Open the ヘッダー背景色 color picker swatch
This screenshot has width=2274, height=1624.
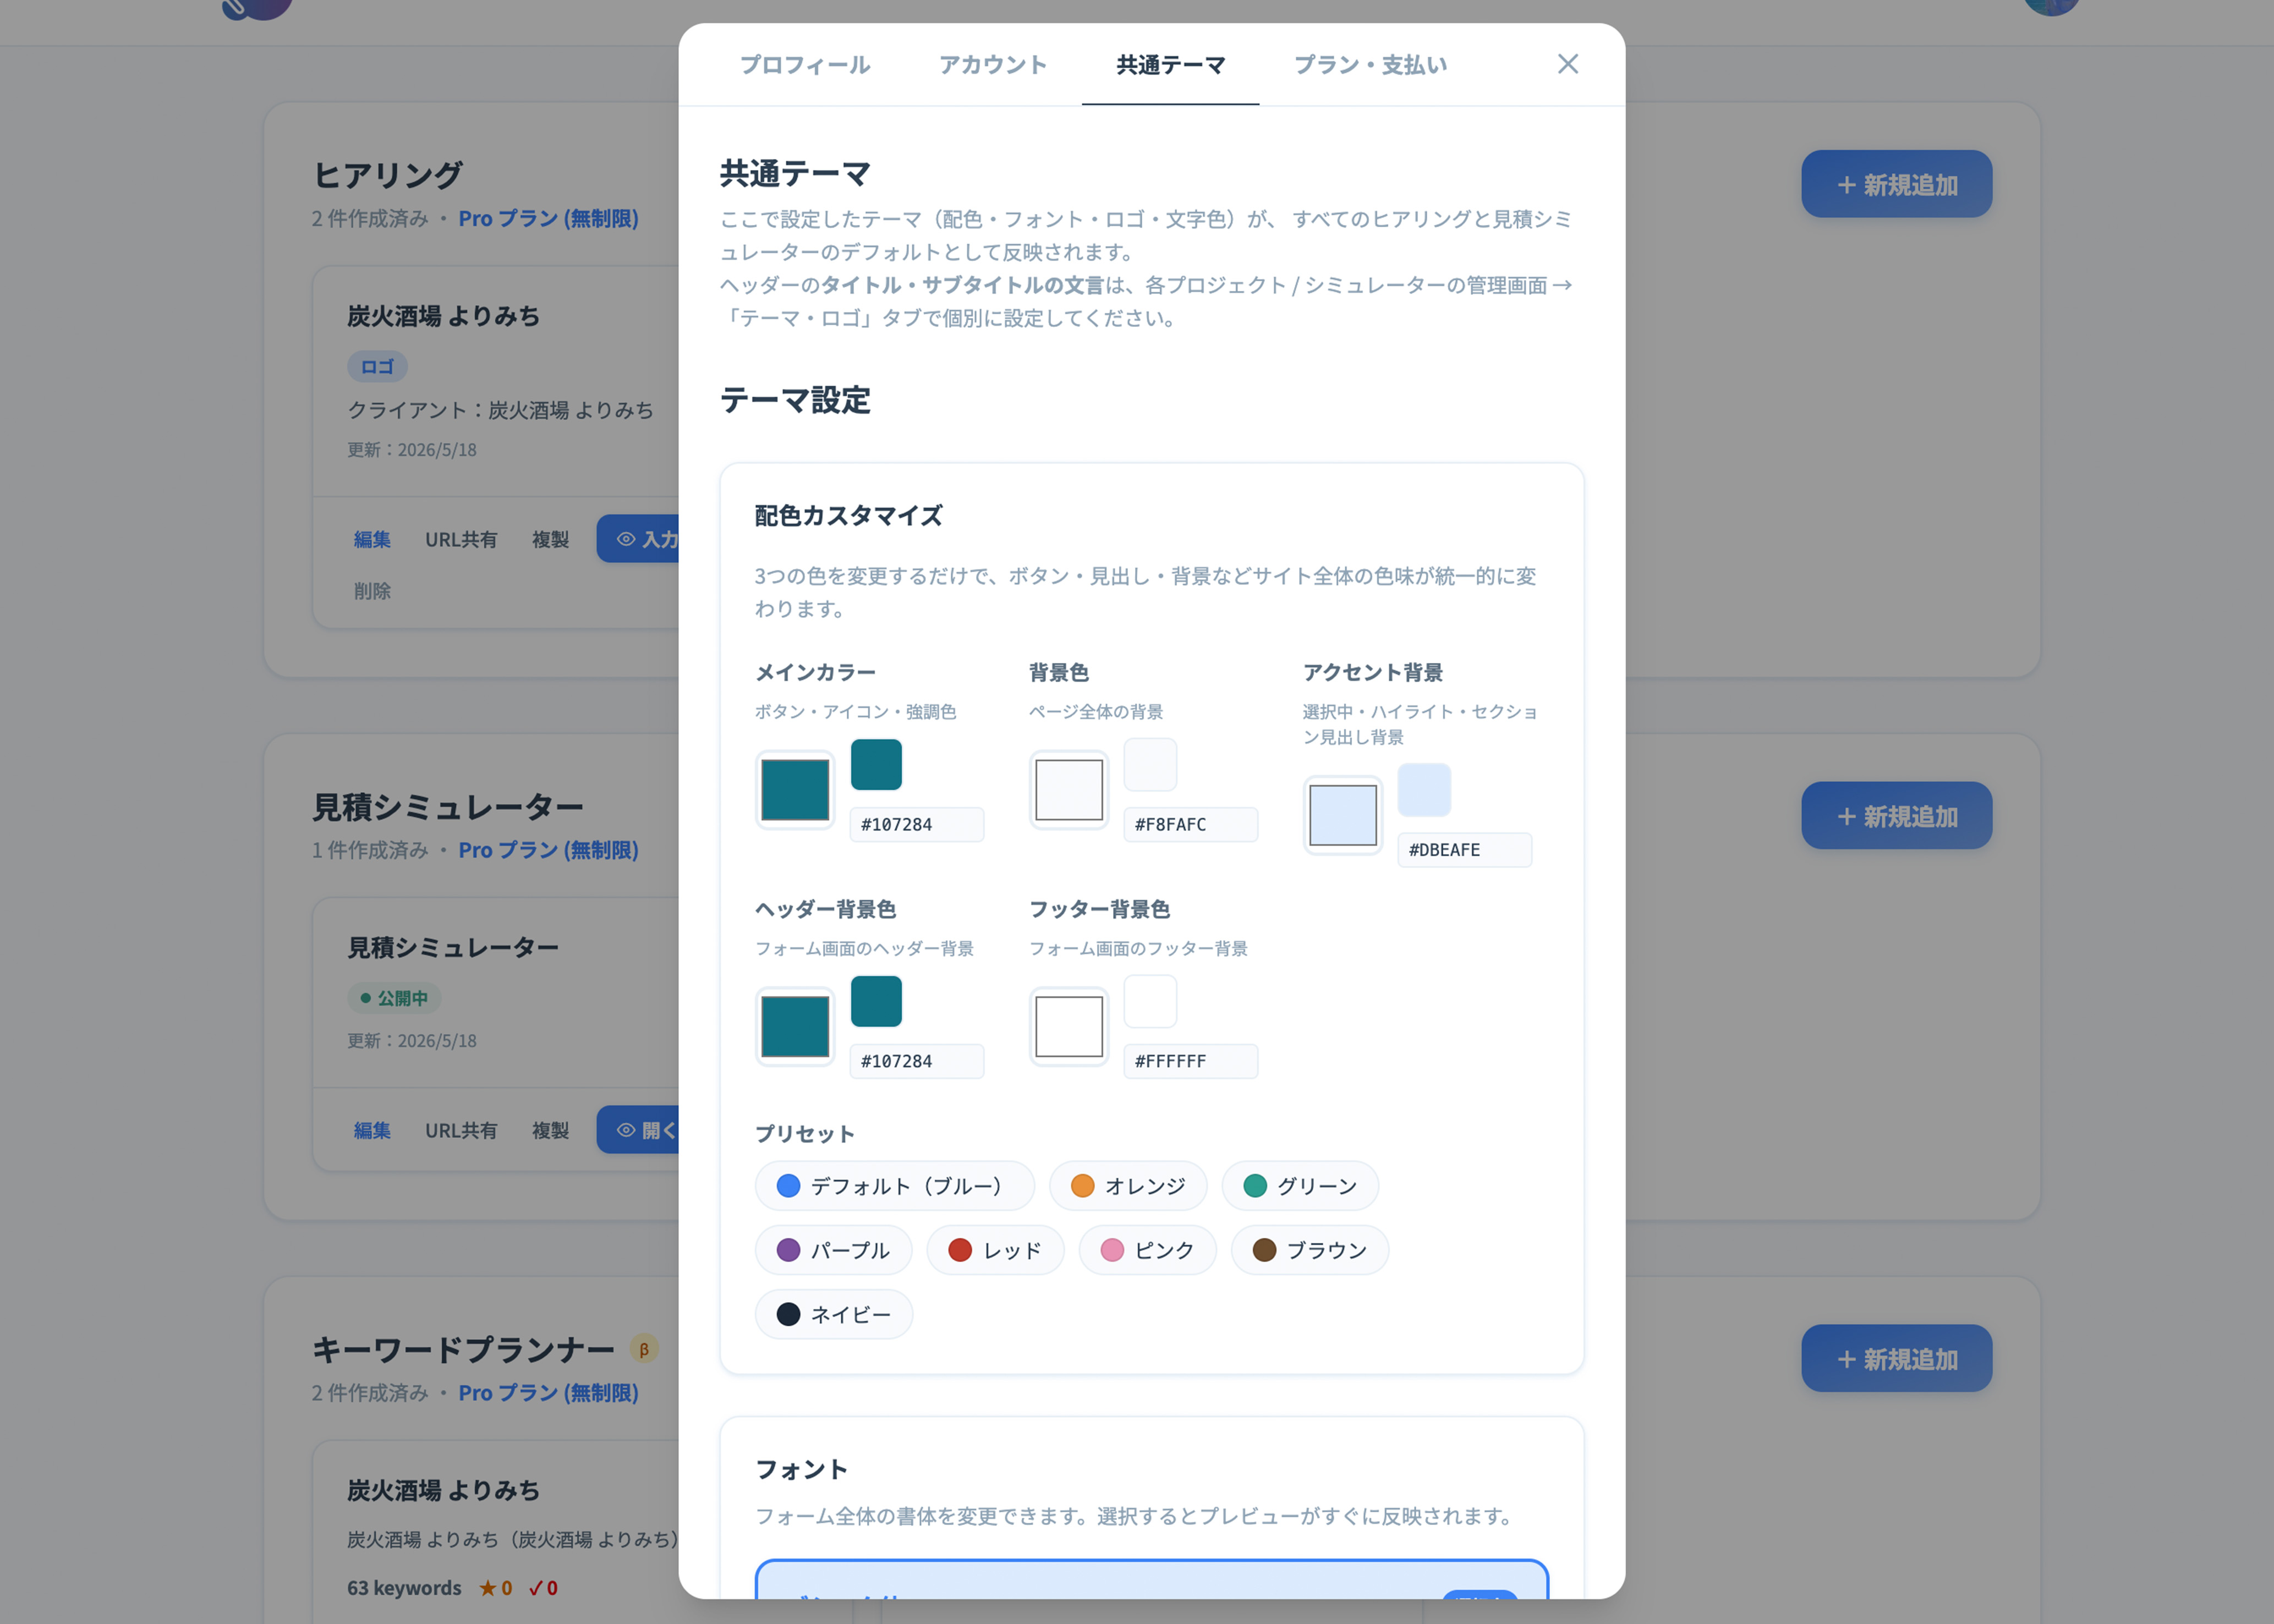pyautogui.click(x=794, y=1027)
